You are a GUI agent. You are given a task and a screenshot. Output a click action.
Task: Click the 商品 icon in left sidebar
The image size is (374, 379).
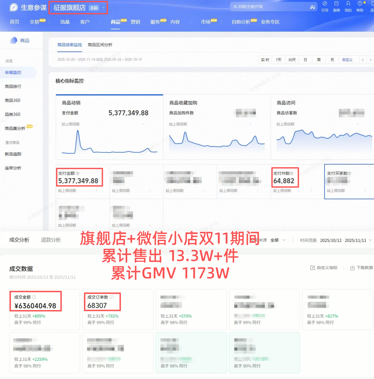point(14,40)
